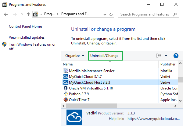Screen dimensions: 183x126
Task: Click the product version value 3.3.3
Action: coord(131,113)
